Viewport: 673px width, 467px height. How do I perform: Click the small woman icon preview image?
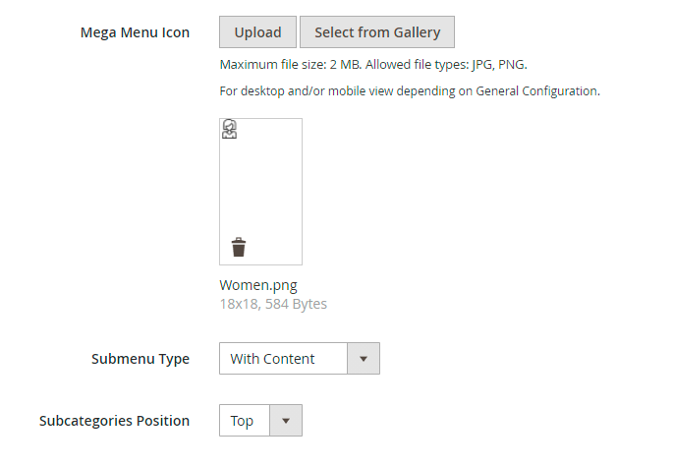pos(230,130)
